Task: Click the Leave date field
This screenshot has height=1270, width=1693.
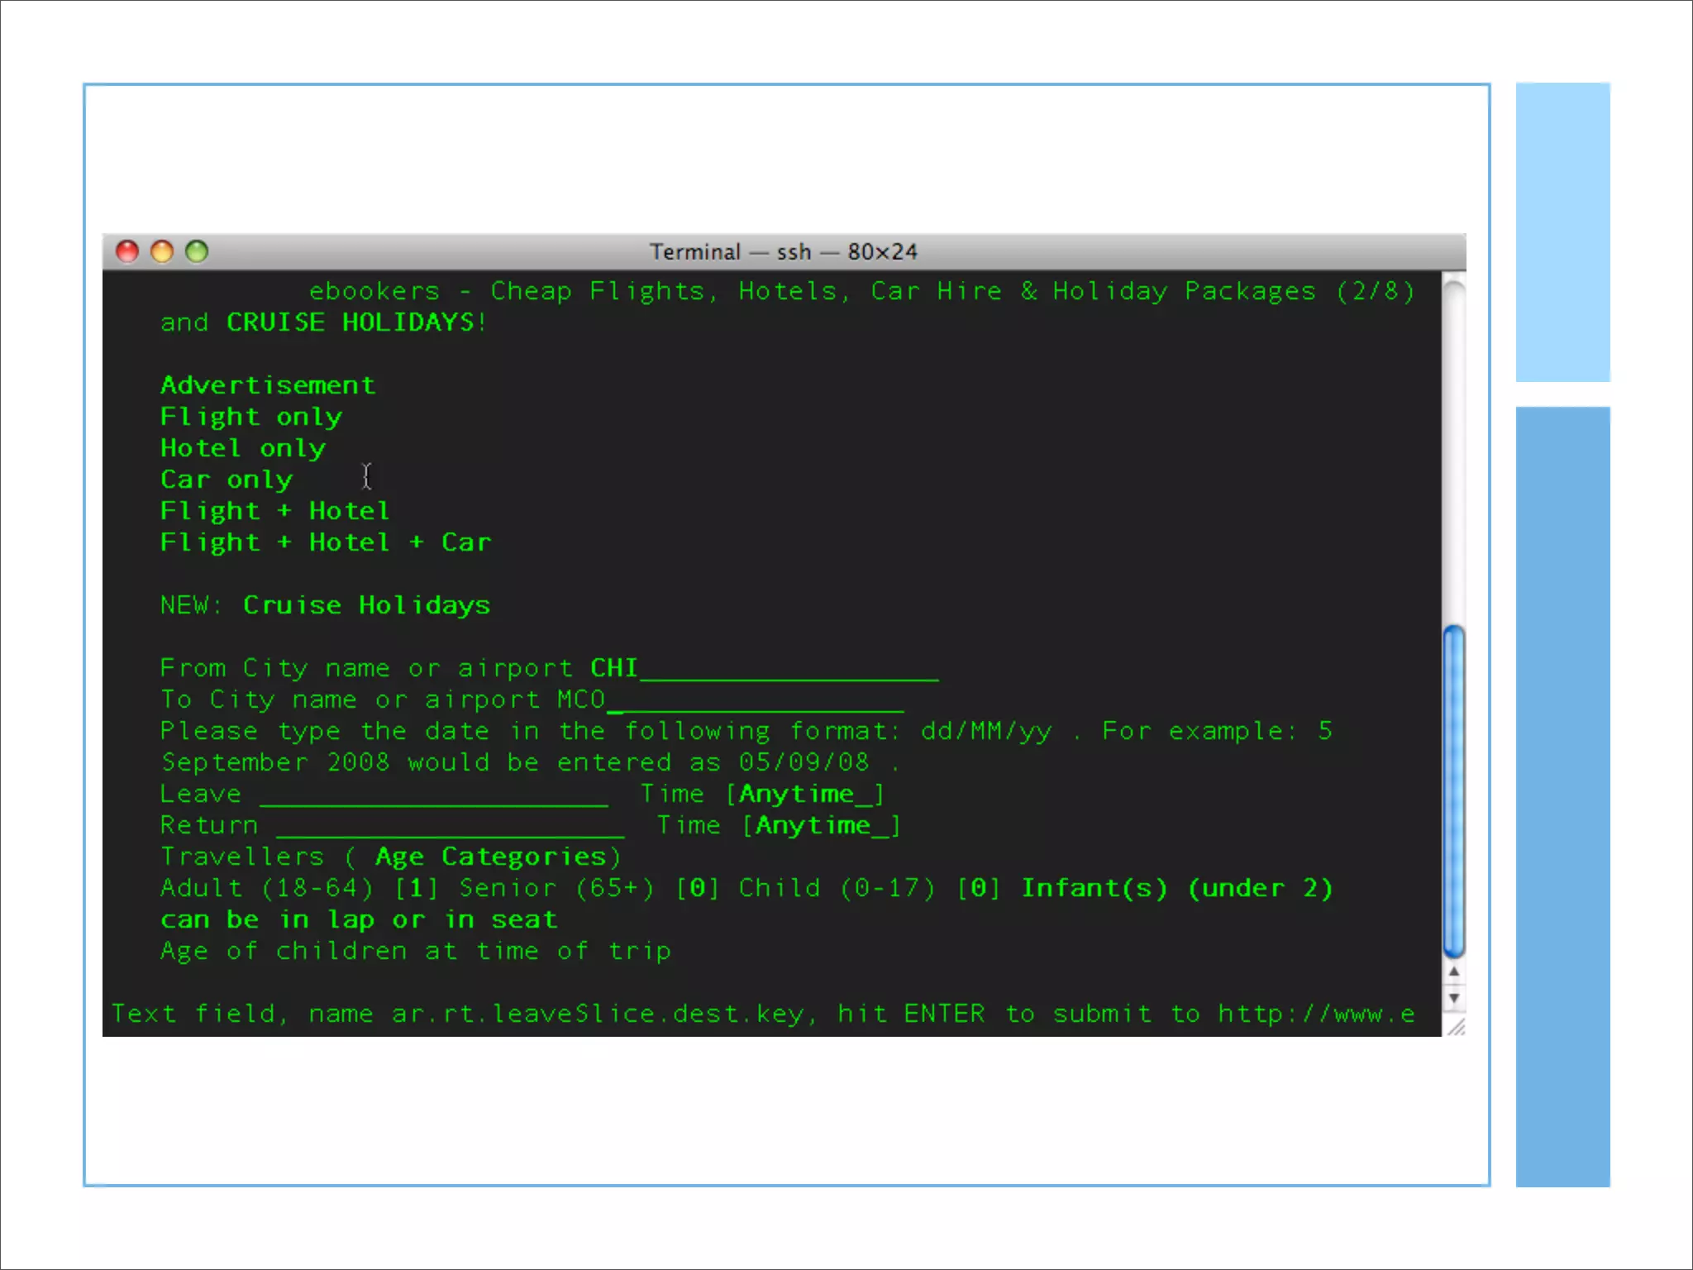Action: 434,795
